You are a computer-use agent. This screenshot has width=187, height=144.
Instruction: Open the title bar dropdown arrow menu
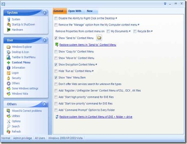click(165, 4)
